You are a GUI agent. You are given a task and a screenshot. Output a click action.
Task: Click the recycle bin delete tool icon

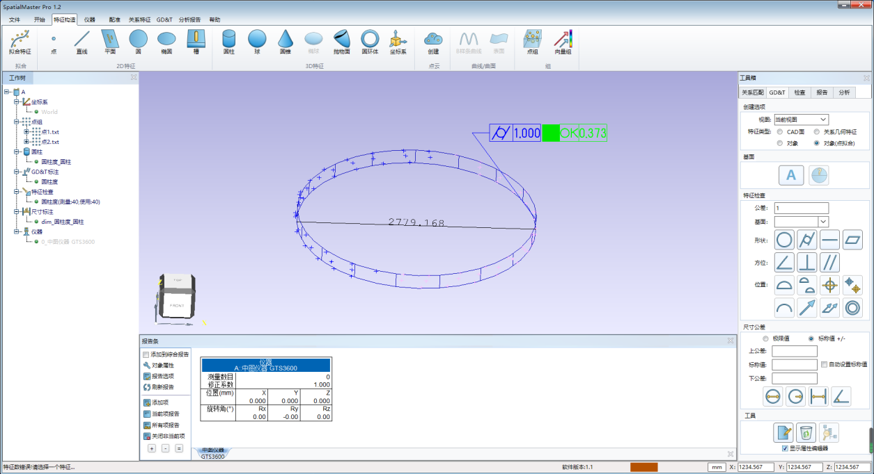(x=806, y=433)
